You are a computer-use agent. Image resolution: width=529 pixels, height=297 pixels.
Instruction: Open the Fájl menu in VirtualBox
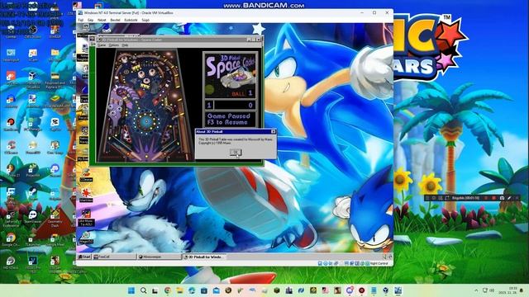[x=81, y=20]
